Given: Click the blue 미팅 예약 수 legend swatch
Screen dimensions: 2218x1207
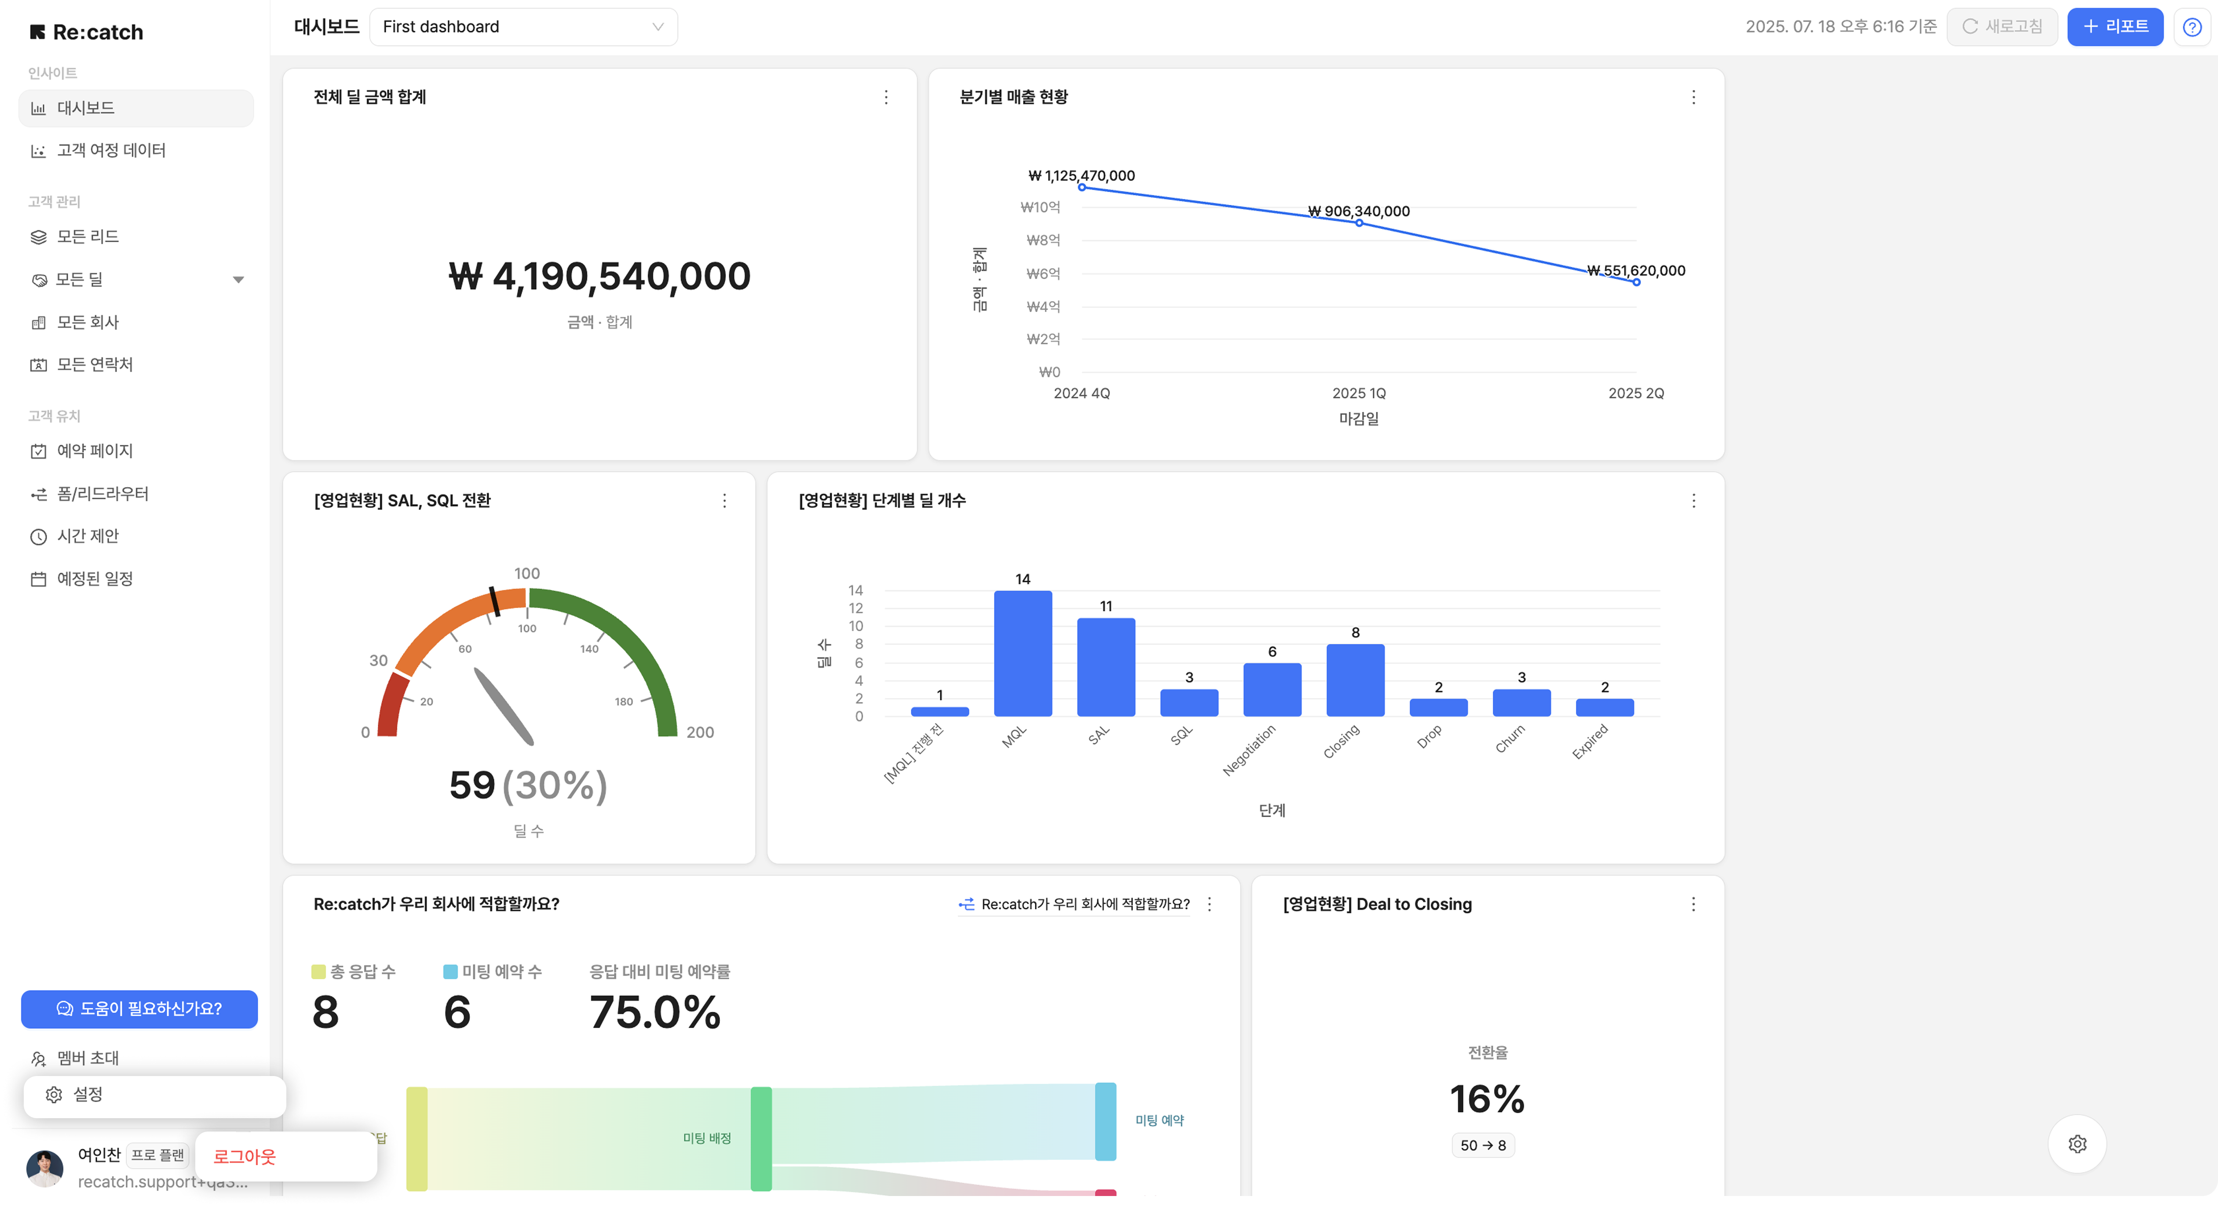Looking at the screenshot, I should 449,971.
